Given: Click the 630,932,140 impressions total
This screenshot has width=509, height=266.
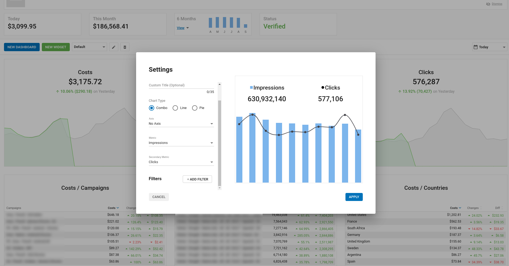Looking at the screenshot, I should click(x=267, y=99).
